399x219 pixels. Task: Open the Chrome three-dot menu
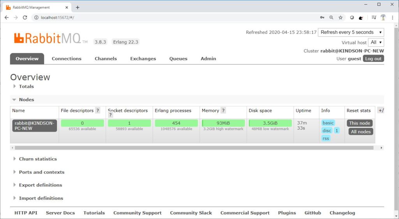[x=393, y=18]
